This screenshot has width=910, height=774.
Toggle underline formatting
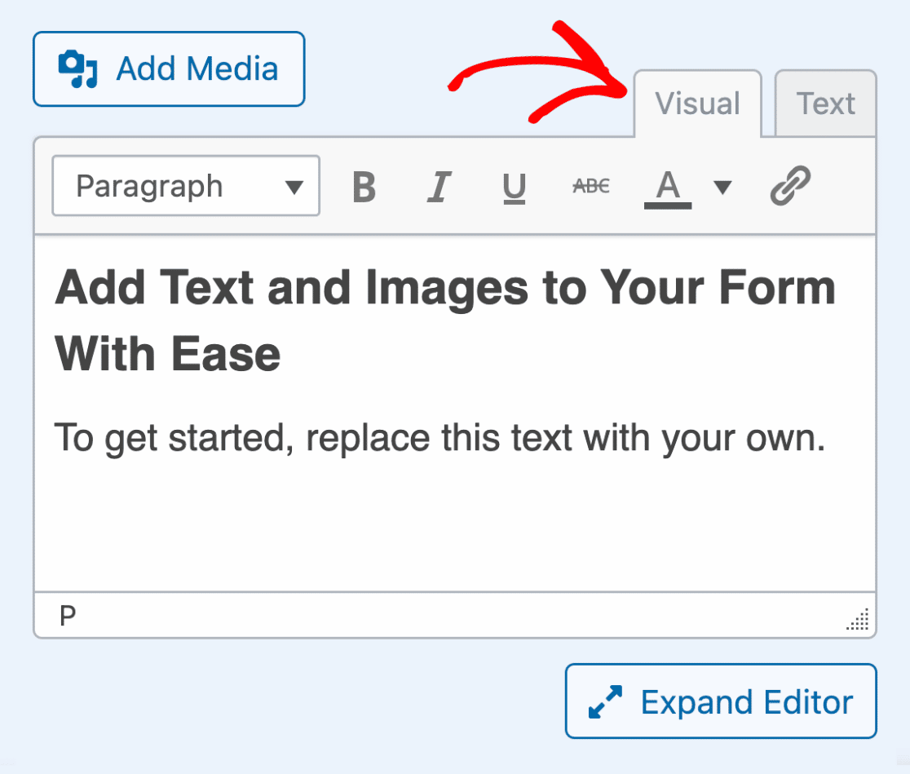(515, 187)
